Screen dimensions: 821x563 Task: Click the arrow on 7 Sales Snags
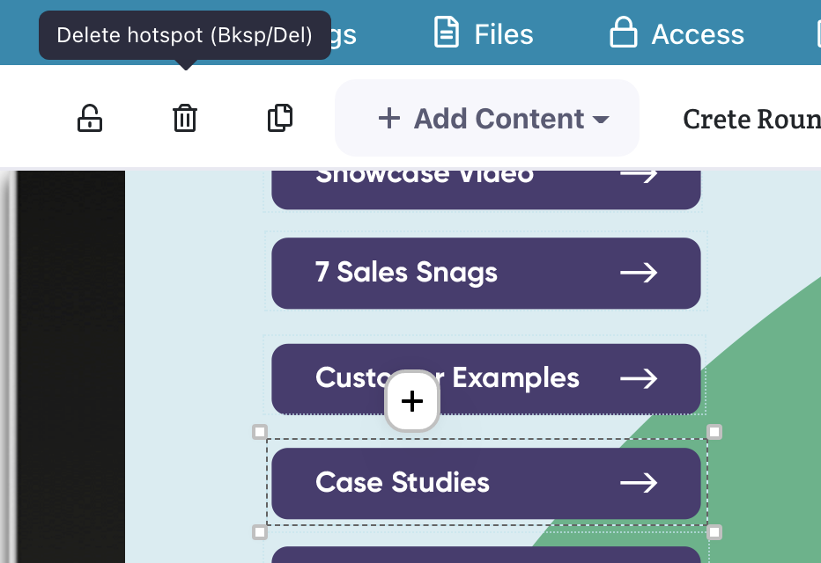tap(639, 273)
